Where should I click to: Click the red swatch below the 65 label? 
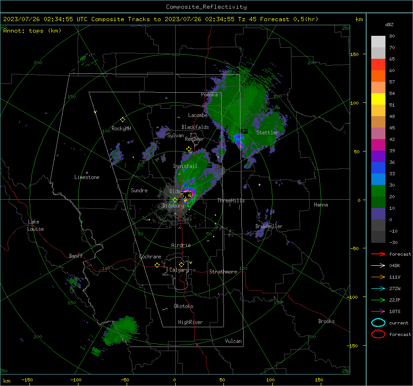(378, 65)
